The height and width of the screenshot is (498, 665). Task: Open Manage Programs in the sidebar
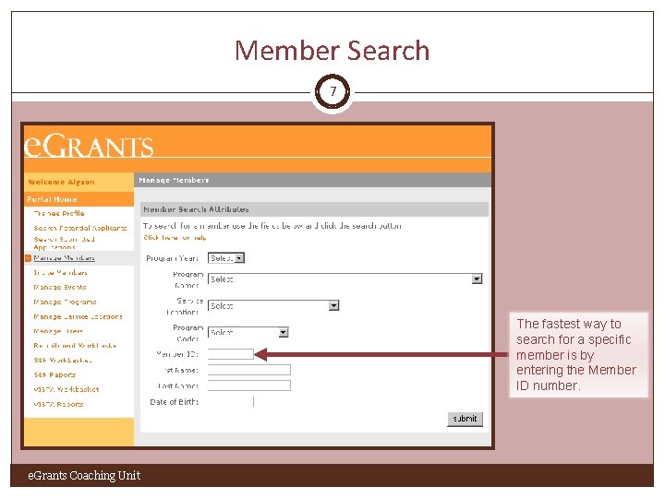[65, 302]
